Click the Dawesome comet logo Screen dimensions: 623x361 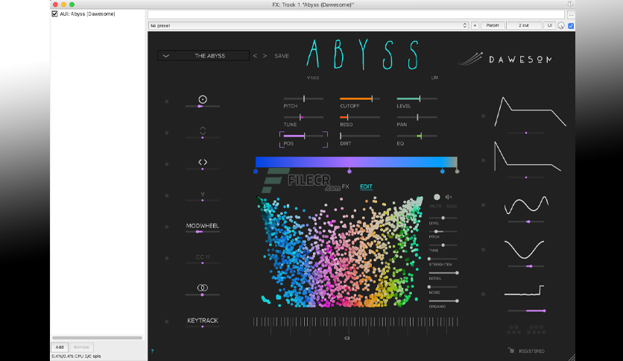tap(470, 59)
